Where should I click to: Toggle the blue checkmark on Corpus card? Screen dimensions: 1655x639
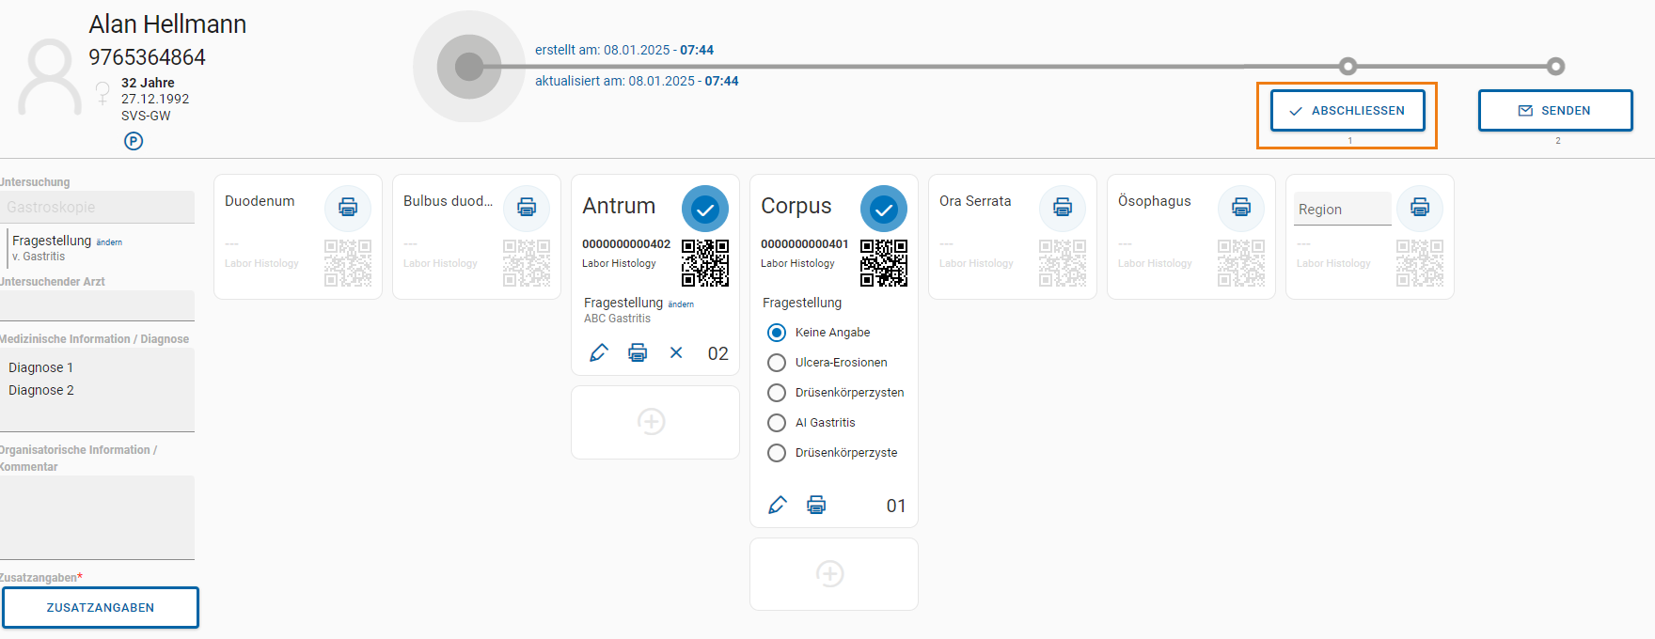884,209
